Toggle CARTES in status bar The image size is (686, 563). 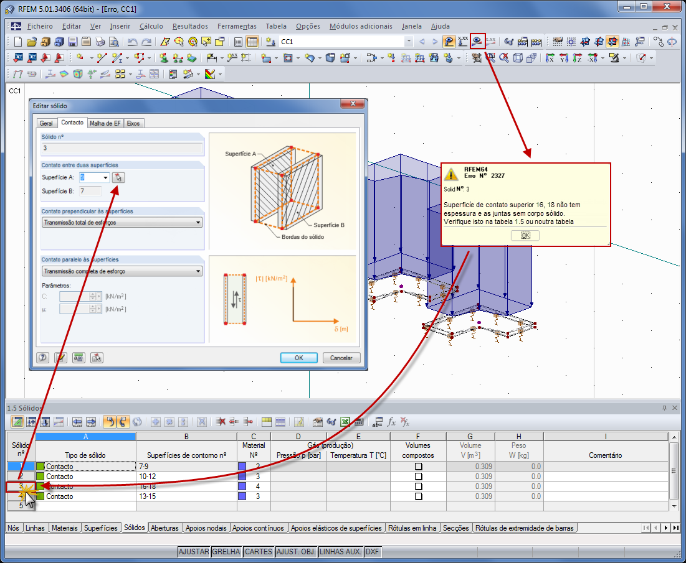(259, 552)
